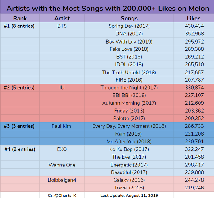Click the #2 (5 entries) rank cell

(19, 87)
